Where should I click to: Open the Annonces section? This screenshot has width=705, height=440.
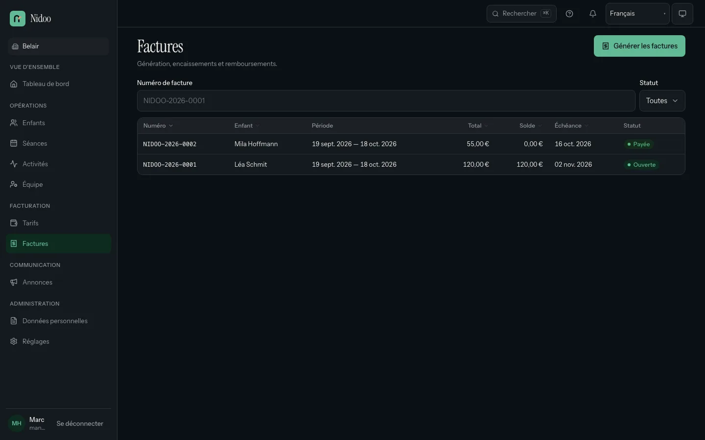pyautogui.click(x=59, y=283)
